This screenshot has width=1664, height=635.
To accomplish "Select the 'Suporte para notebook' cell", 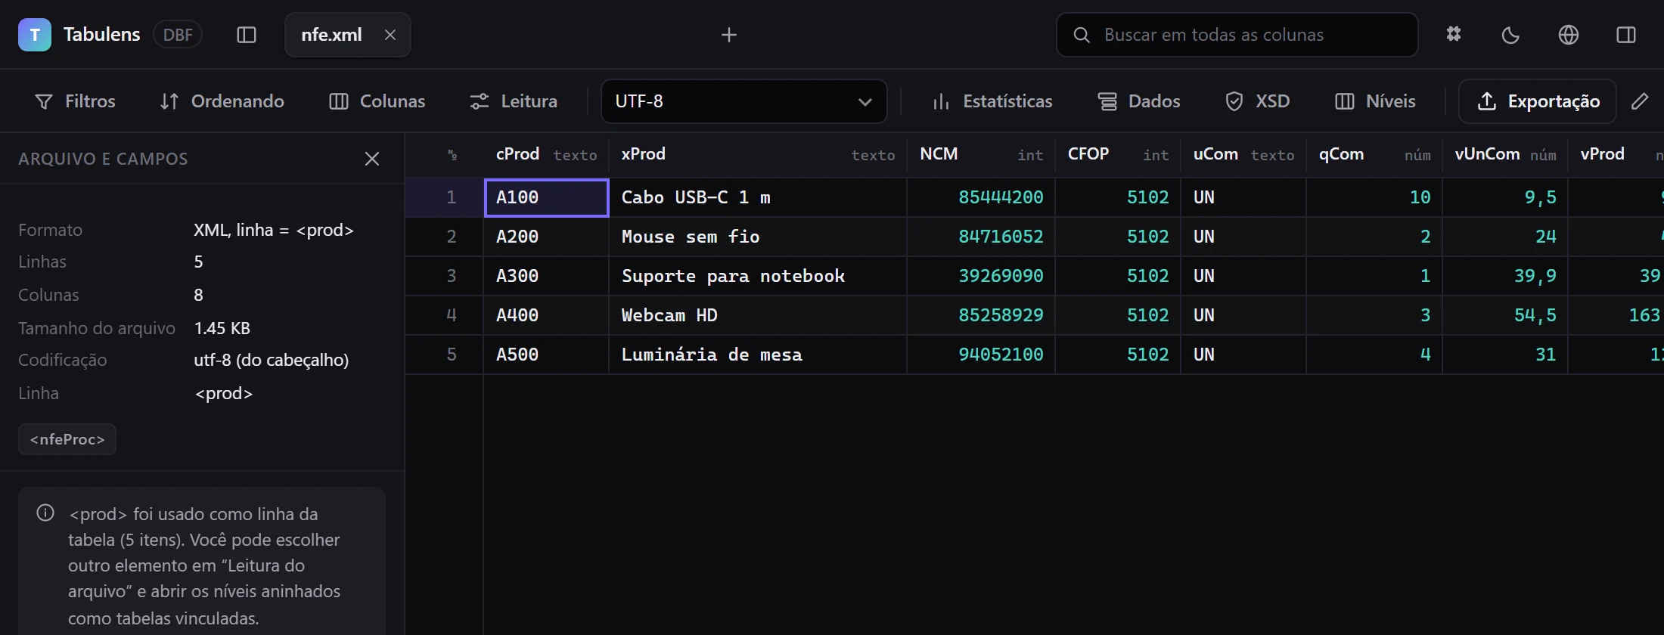I will pos(758,277).
